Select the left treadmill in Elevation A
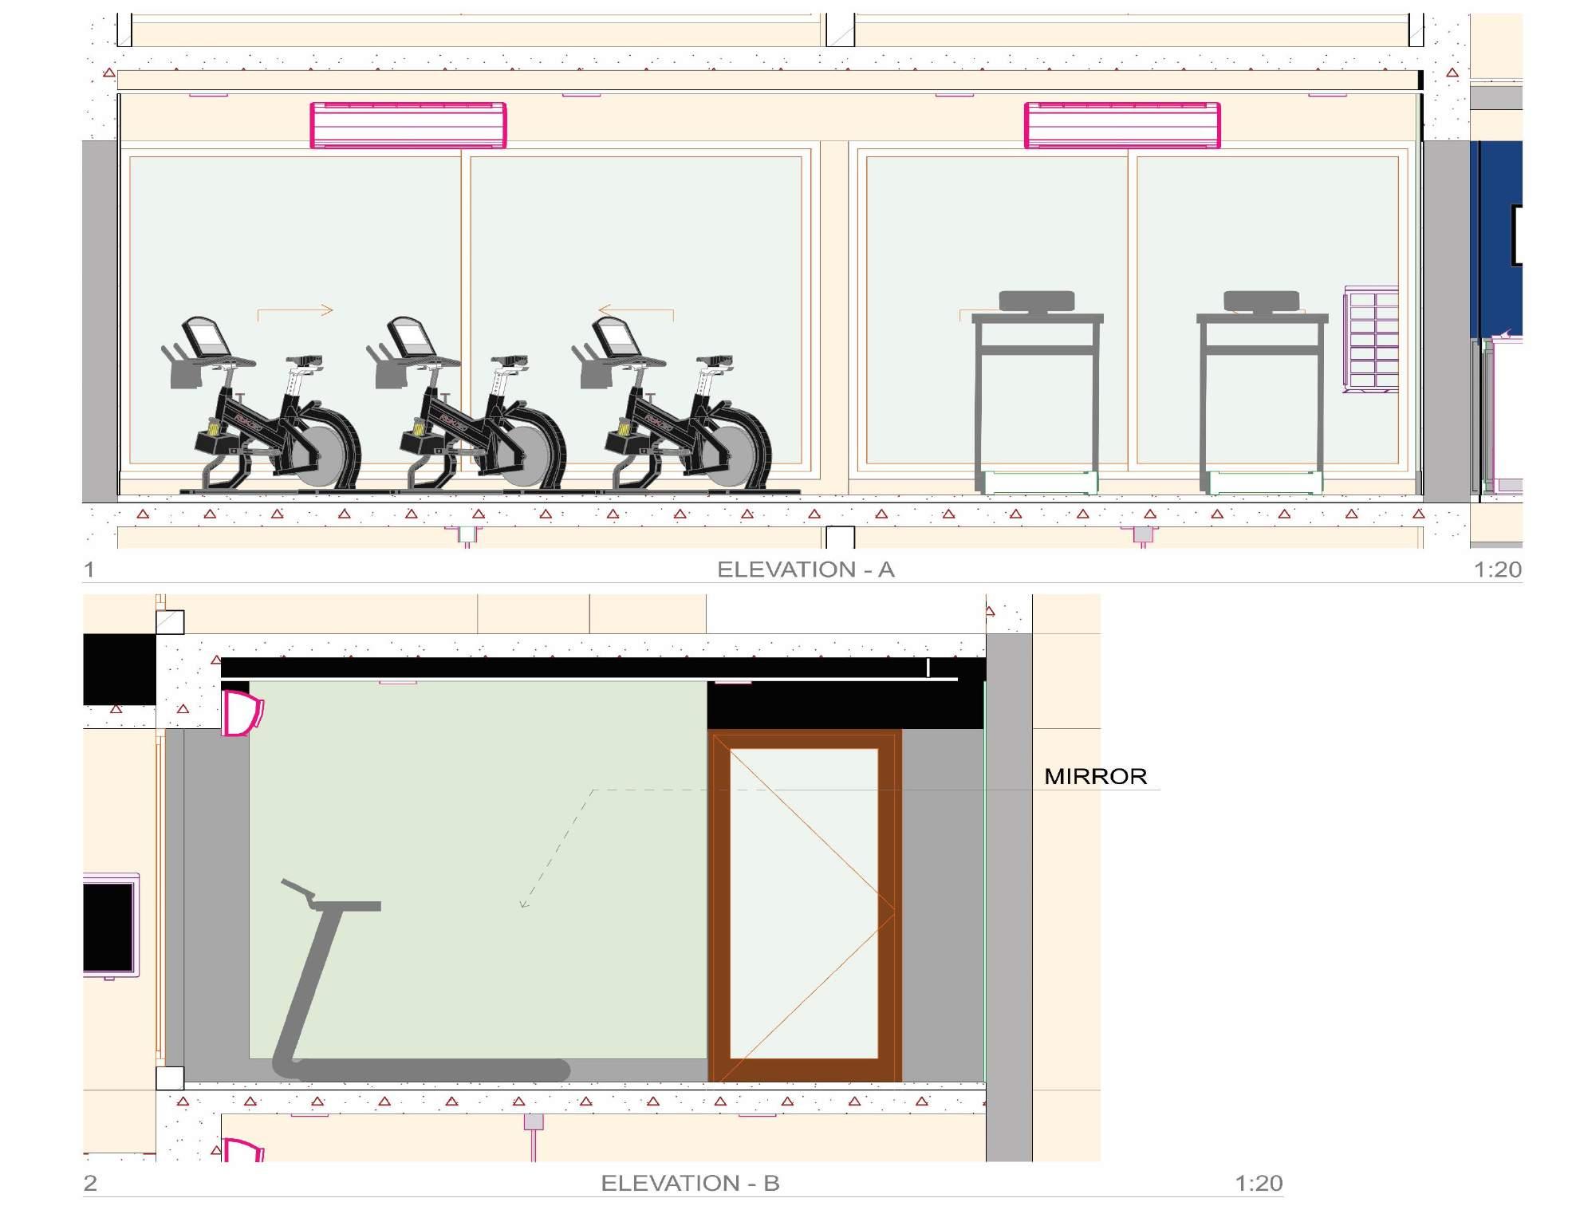Viewport: 1576px width, 1206px height. coord(1037,392)
